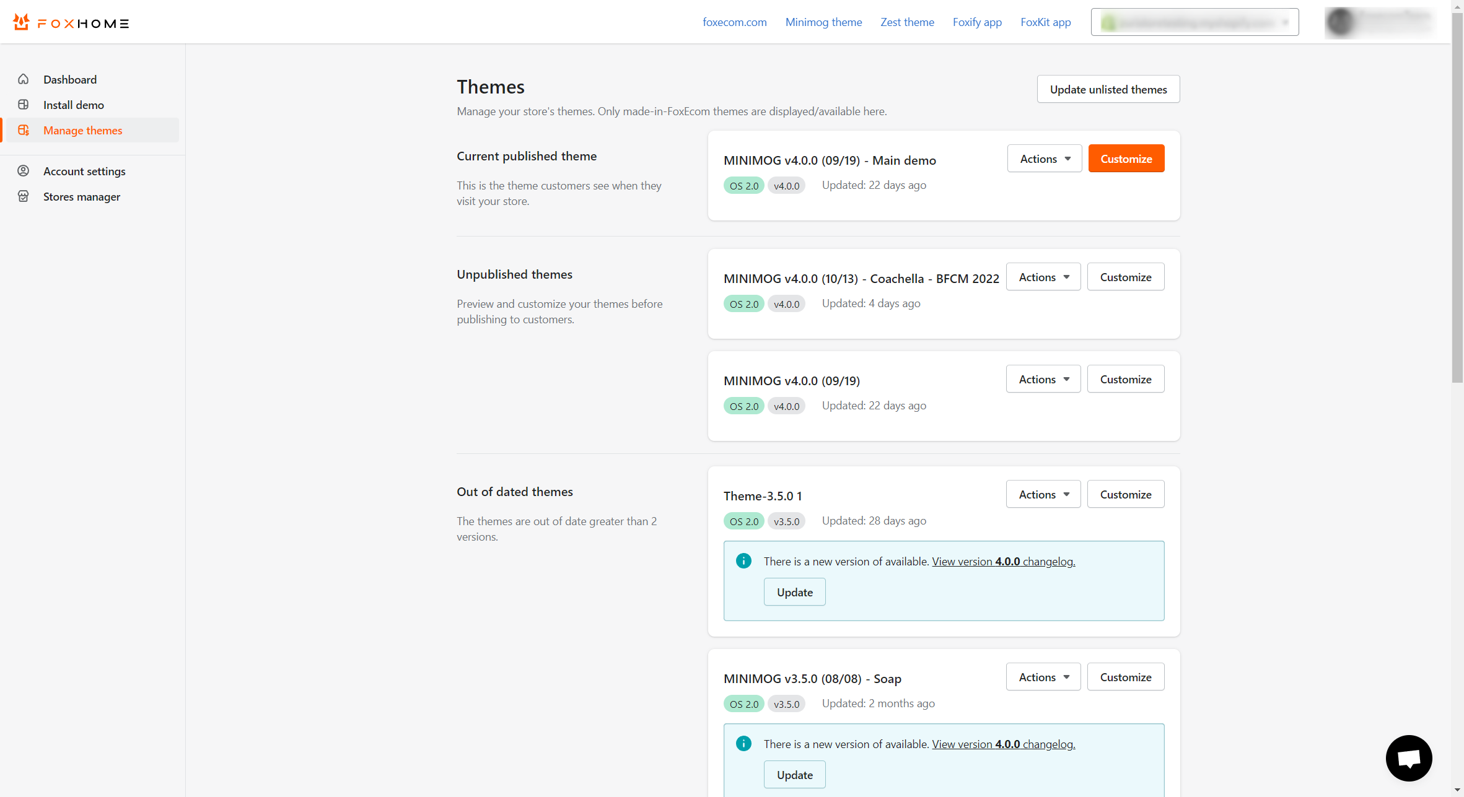Expand Actions for Coachella BFCM 2022 theme
This screenshot has width=1464, height=797.
click(x=1043, y=277)
